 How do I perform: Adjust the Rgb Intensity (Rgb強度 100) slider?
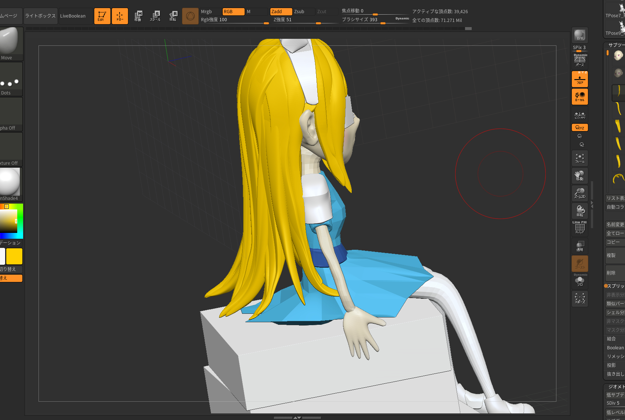pyautogui.click(x=235, y=20)
